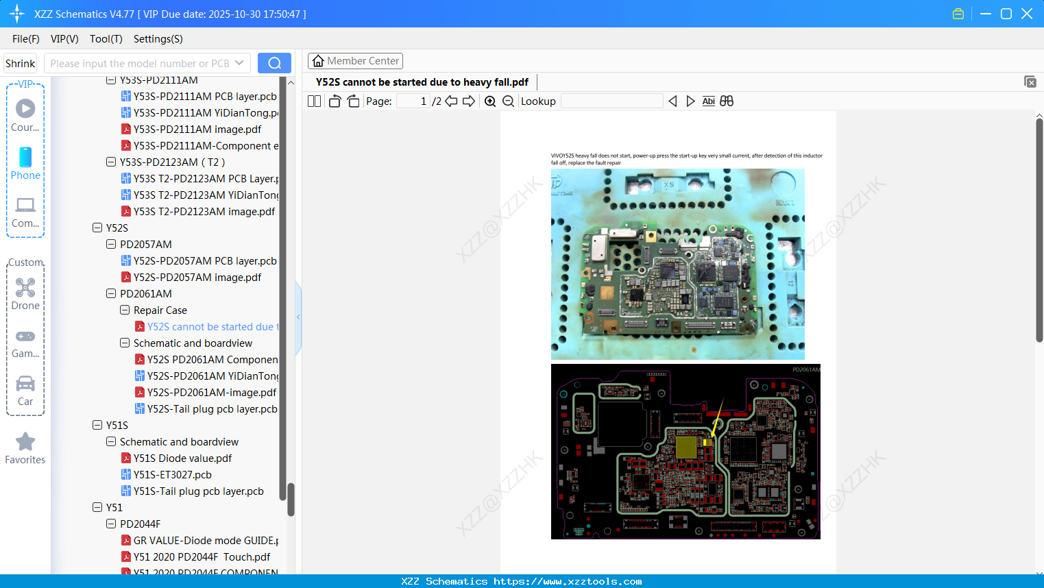Toggle the two-page view layout
This screenshot has height=588, width=1044.
point(314,101)
